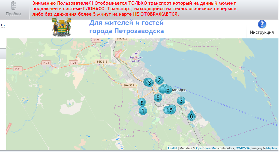Open the Leaflet attribution link
Image resolution: width=279 pixels, height=152 pixels.
pos(172,148)
